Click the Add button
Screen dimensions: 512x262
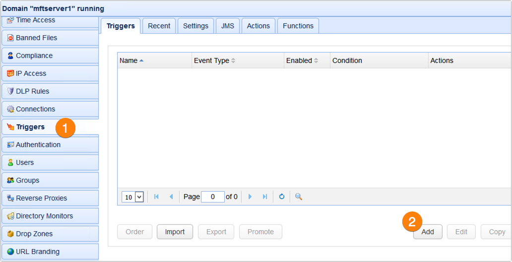point(428,232)
